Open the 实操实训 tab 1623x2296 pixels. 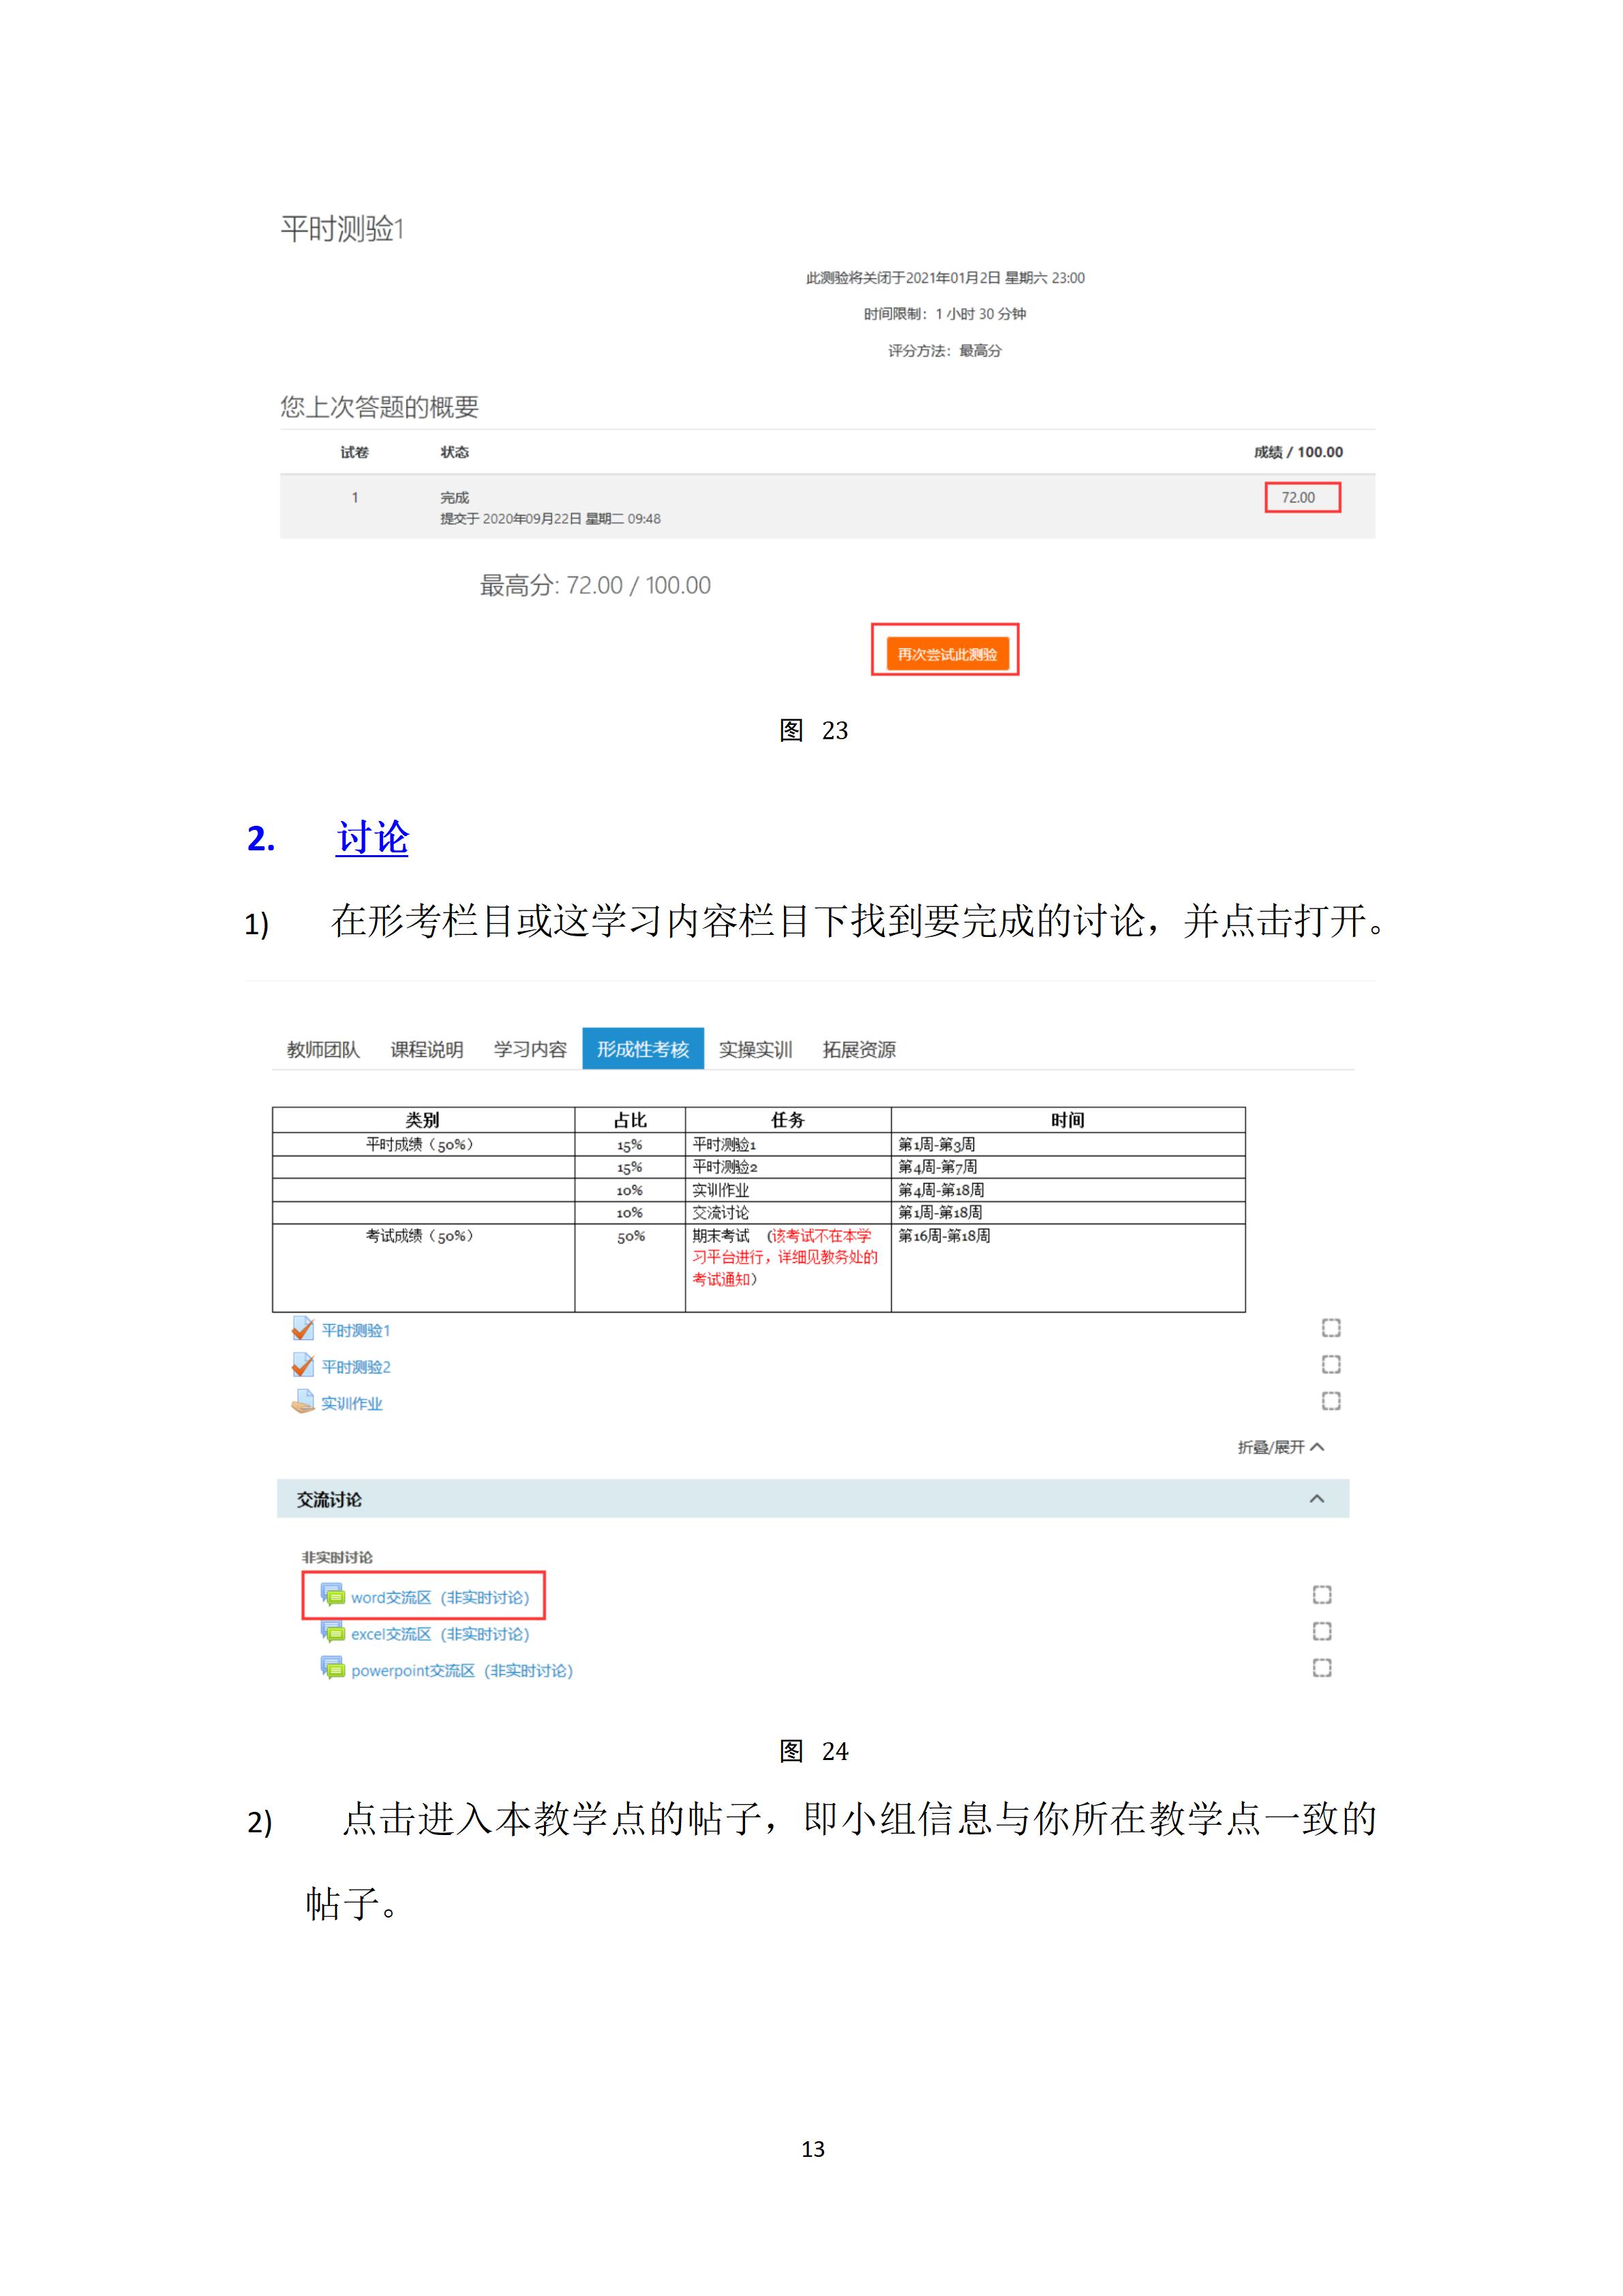click(x=755, y=1049)
